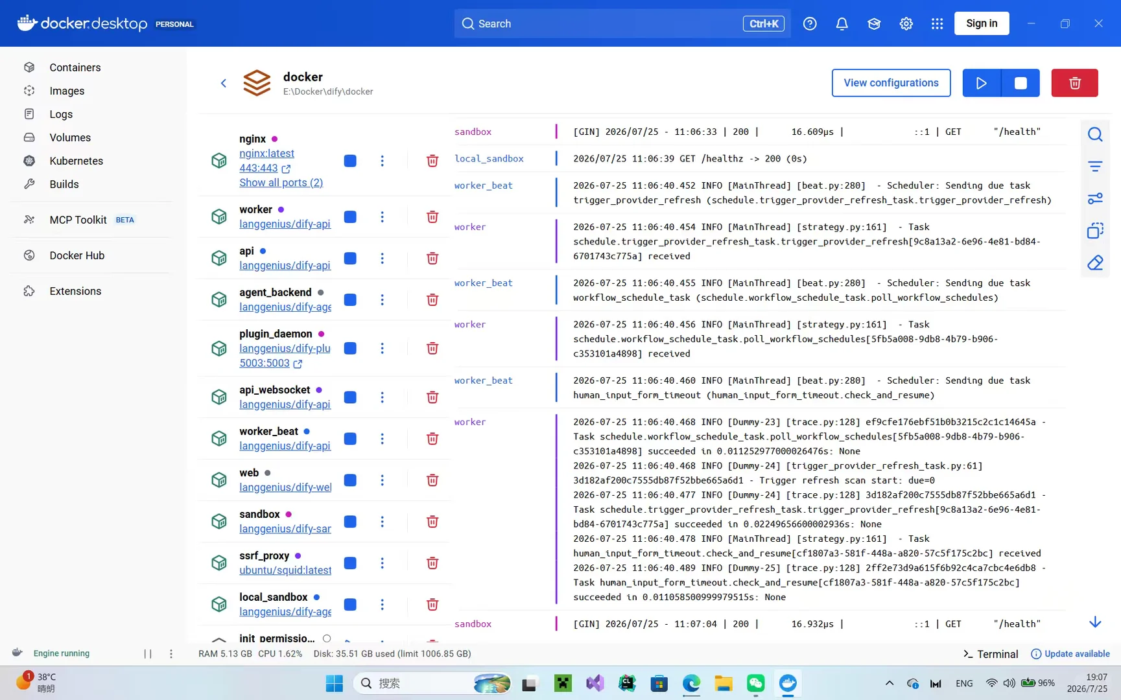The image size is (1121, 700).
Task: Open the nginx:latest image link
Action: tap(266, 154)
